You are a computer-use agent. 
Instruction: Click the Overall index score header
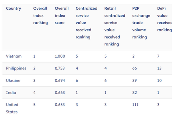[61, 16]
